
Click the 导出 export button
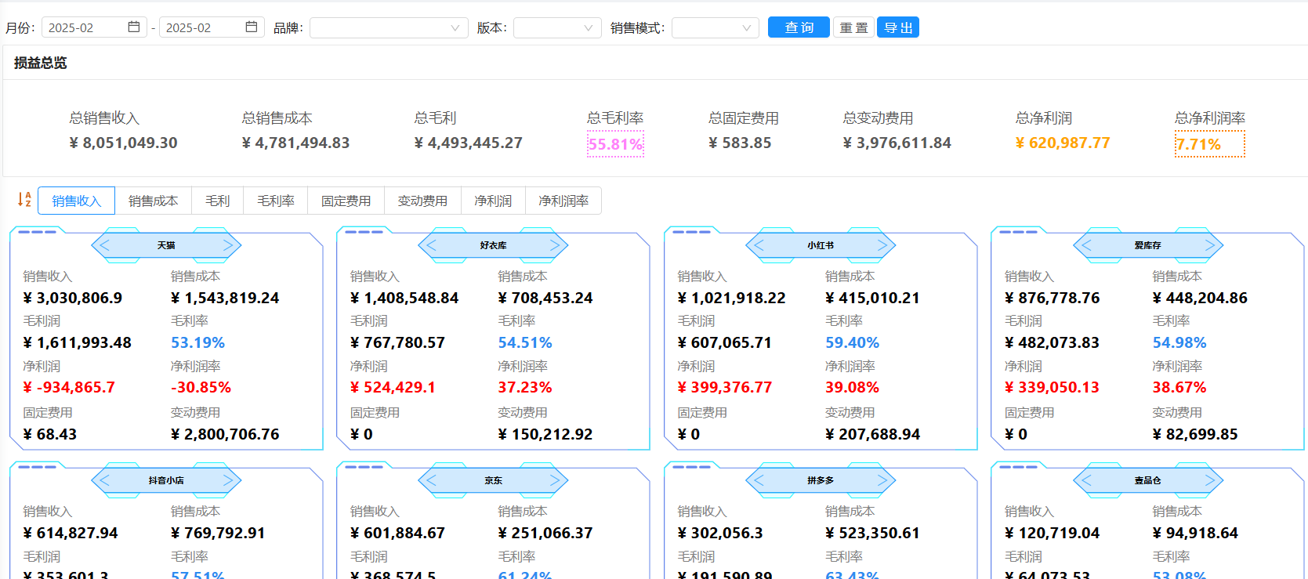897,27
